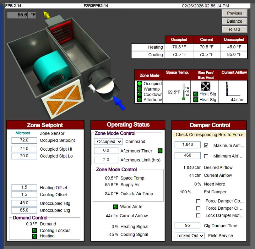The height and width of the screenshot is (249, 255).
Task: Click the Occupied Setpoint input field
Action: pyautogui.click(x=24, y=140)
